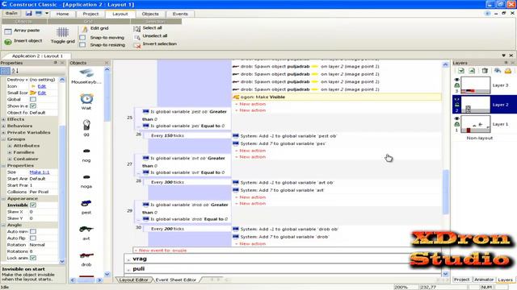The height and width of the screenshot is (290, 517).
Task: Select the 'nog' object
Action: click(x=86, y=151)
